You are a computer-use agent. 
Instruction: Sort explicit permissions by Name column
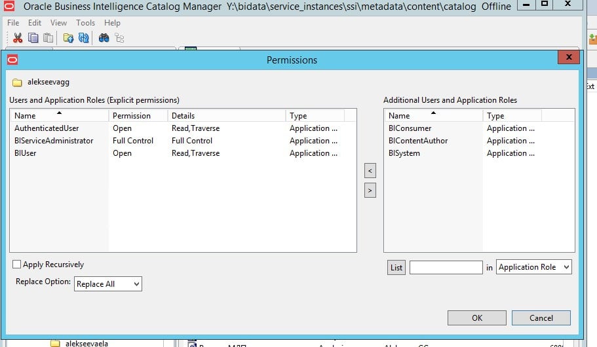(x=60, y=115)
